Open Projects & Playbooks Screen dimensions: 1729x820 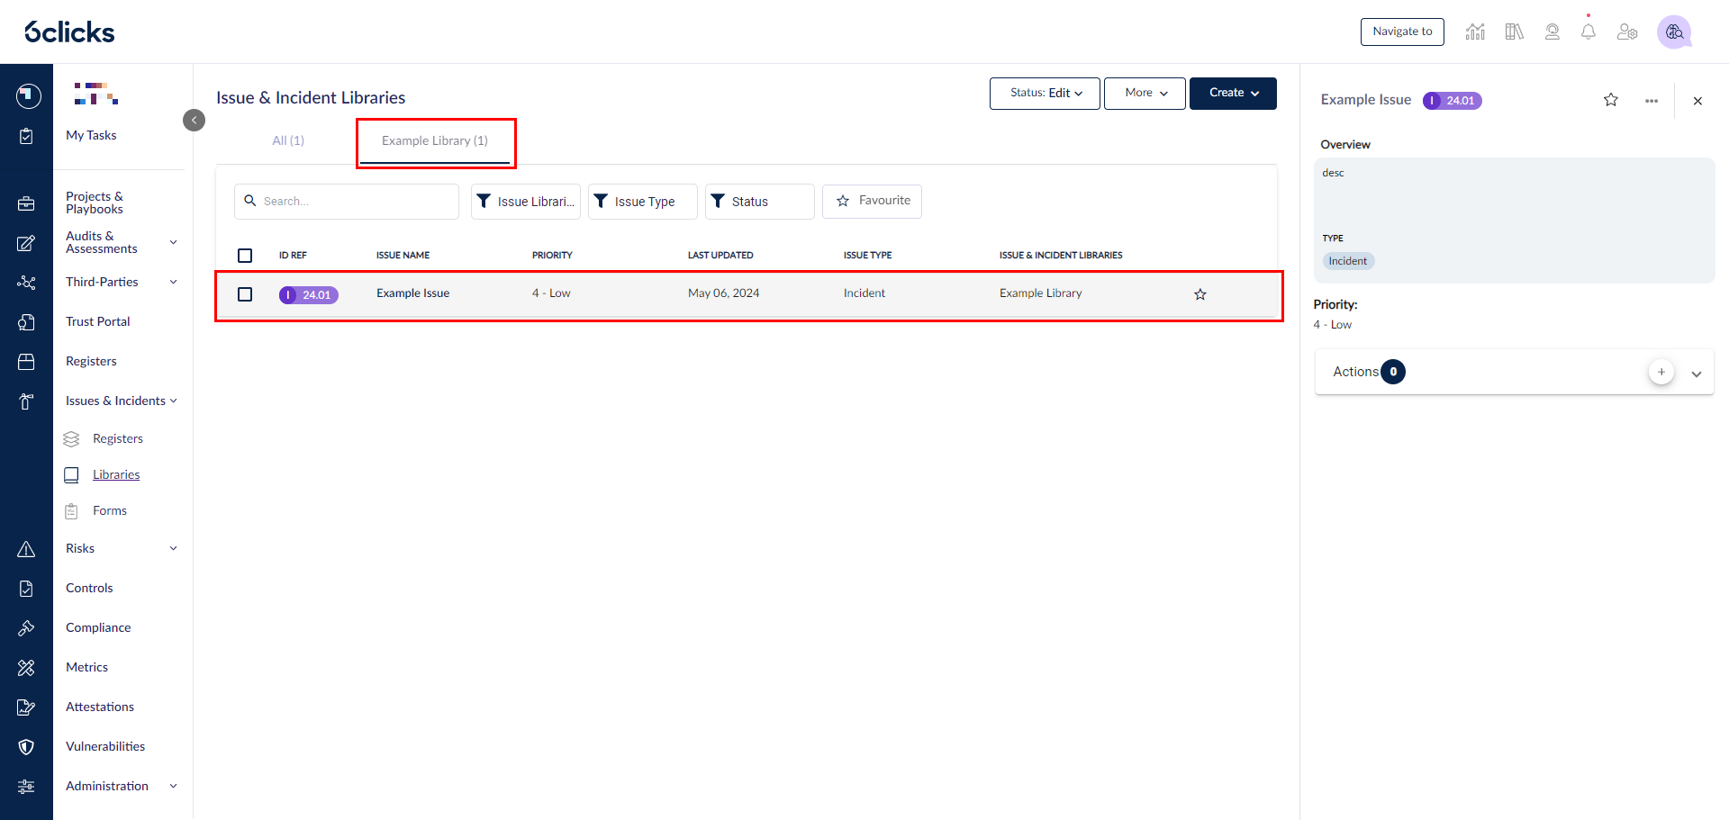95,203
